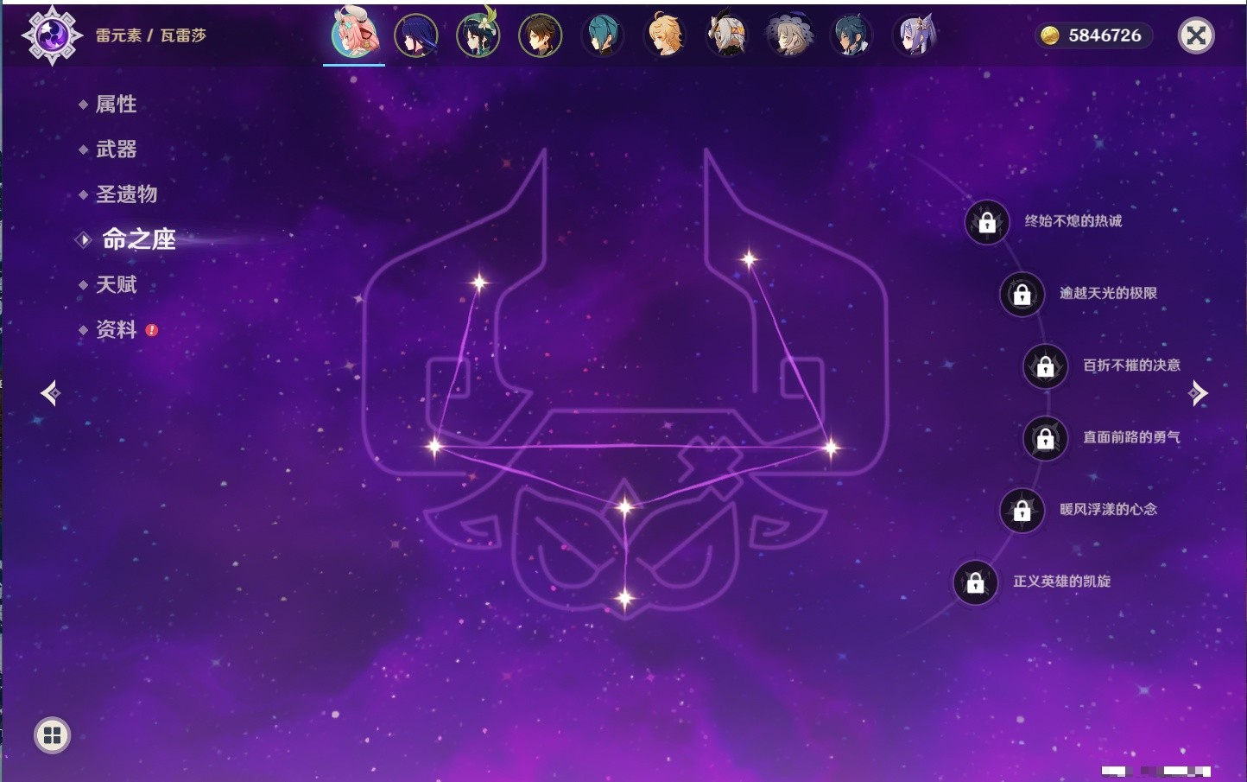Click the 雷元素 / 瓦雷莎 title text
Image resolution: width=1247 pixels, height=782 pixels.
[x=151, y=35]
